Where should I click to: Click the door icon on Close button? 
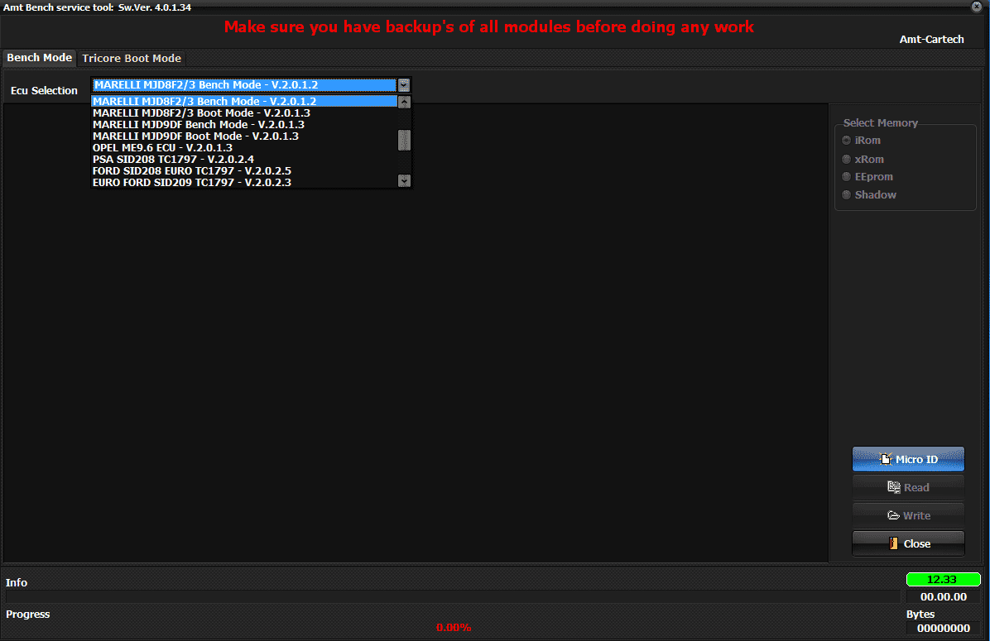coord(893,543)
